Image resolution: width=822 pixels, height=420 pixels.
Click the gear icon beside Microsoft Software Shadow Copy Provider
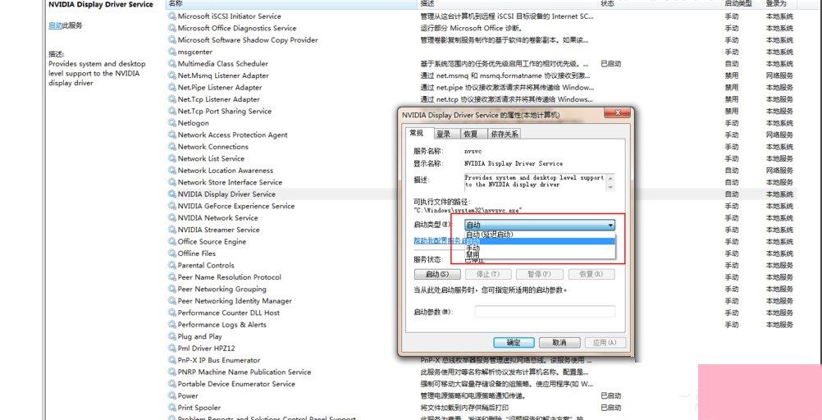172,40
